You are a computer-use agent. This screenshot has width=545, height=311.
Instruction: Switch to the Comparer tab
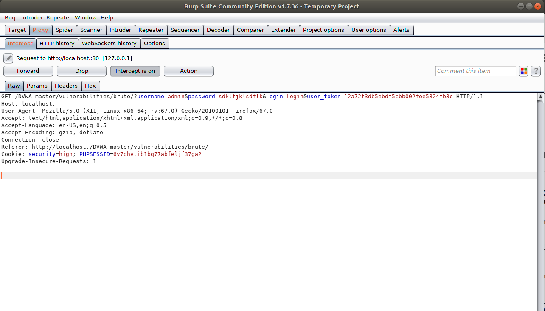250,30
